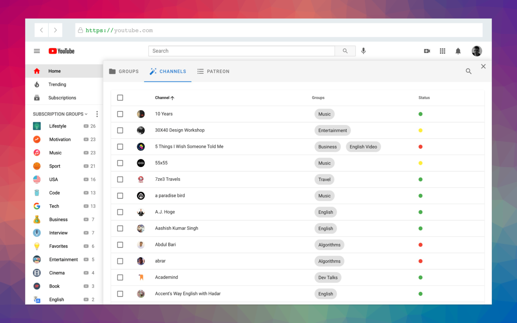Click the YouTube search input field

click(x=242, y=51)
